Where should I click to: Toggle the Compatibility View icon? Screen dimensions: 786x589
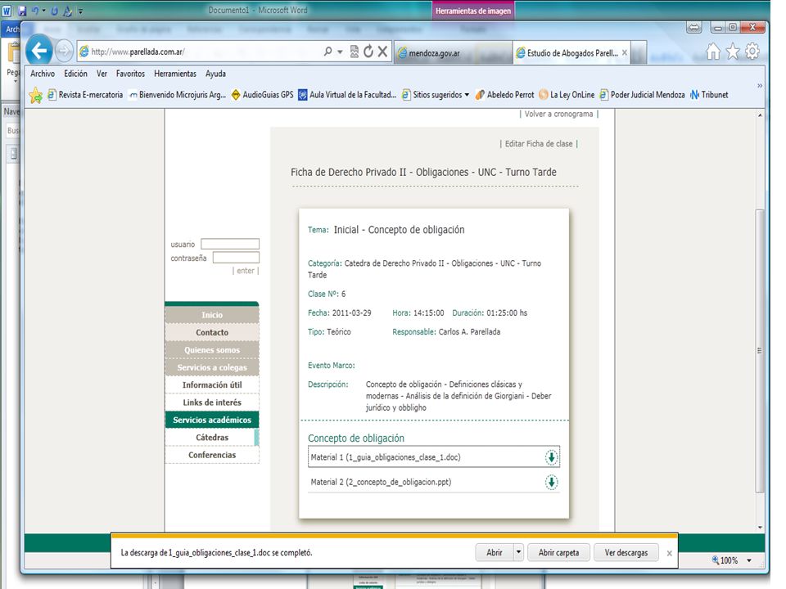tap(355, 51)
